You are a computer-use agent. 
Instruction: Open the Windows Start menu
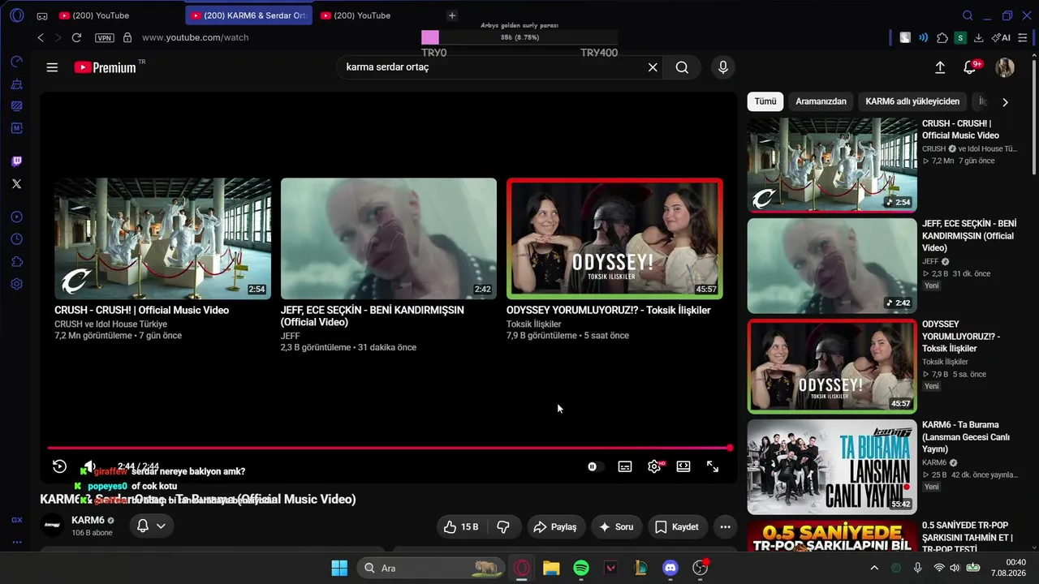coord(339,568)
